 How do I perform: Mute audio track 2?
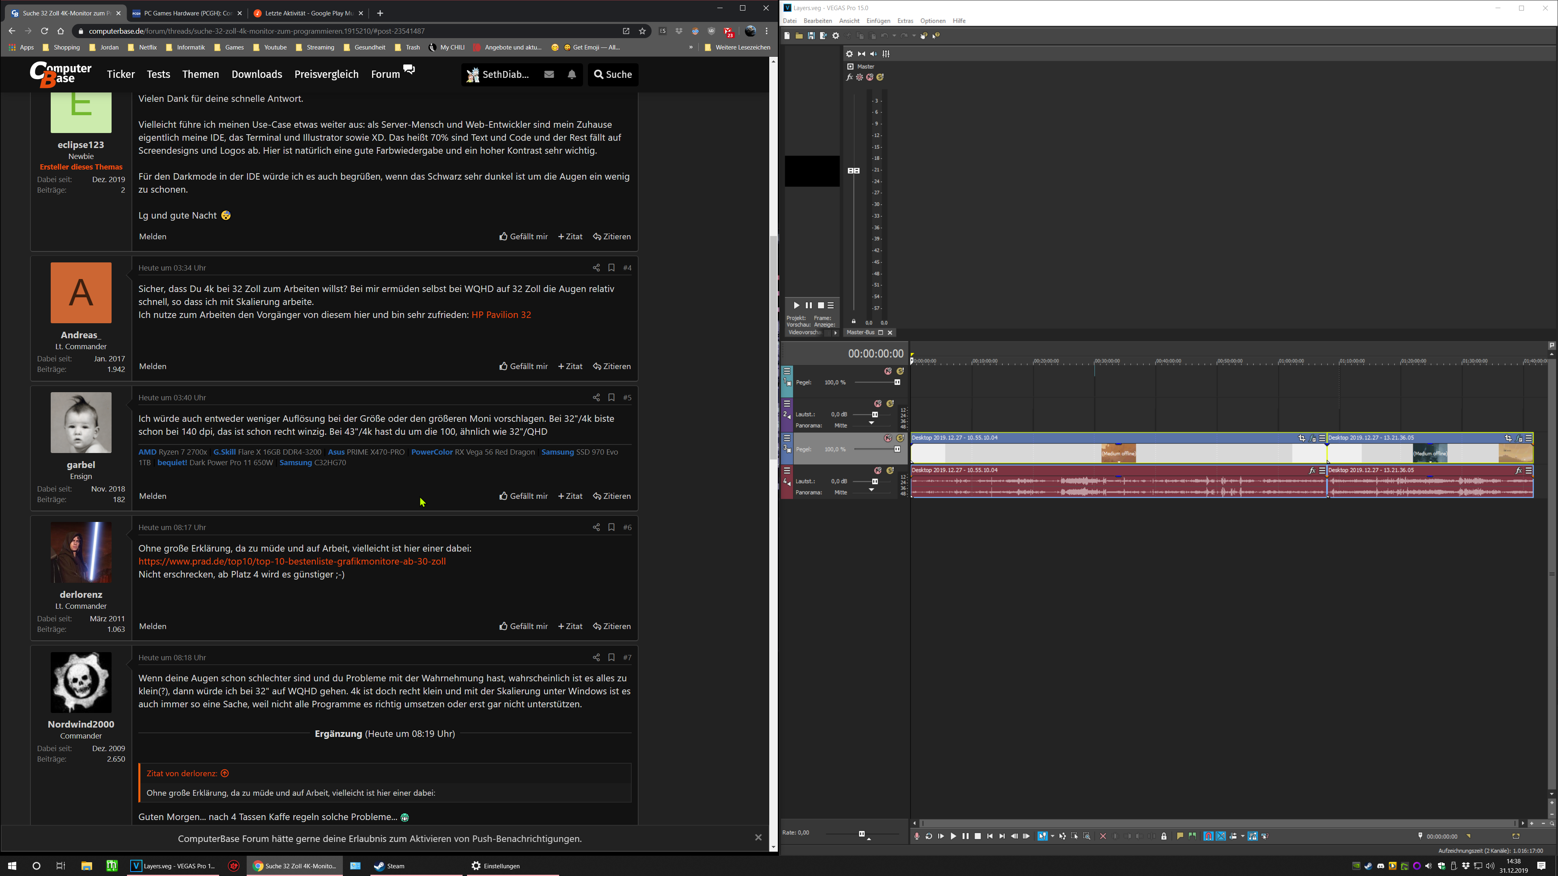pyautogui.click(x=878, y=403)
